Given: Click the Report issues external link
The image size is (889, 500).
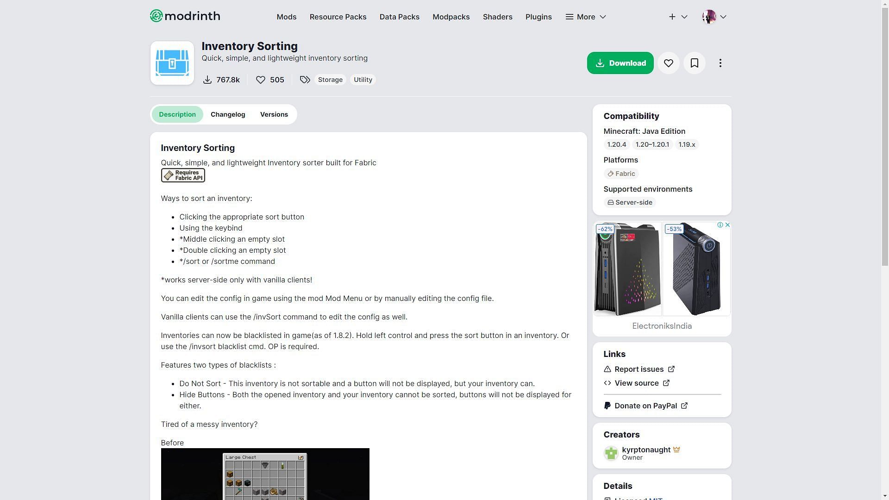Looking at the screenshot, I should click(x=639, y=369).
